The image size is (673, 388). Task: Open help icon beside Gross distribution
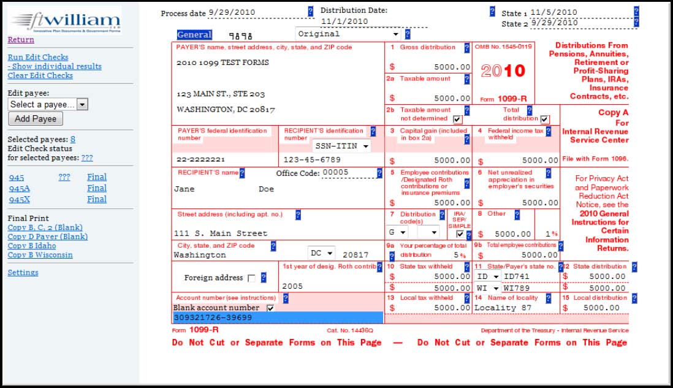click(x=467, y=47)
